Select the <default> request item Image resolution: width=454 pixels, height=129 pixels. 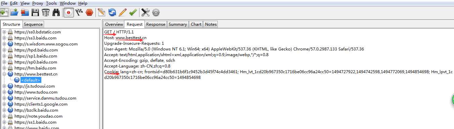tap(31, 80)
